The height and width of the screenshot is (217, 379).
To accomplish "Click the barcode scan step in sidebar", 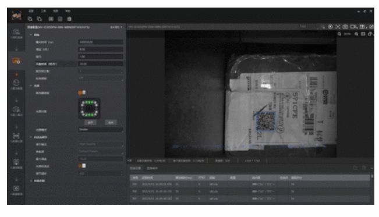I will (16, 137).
